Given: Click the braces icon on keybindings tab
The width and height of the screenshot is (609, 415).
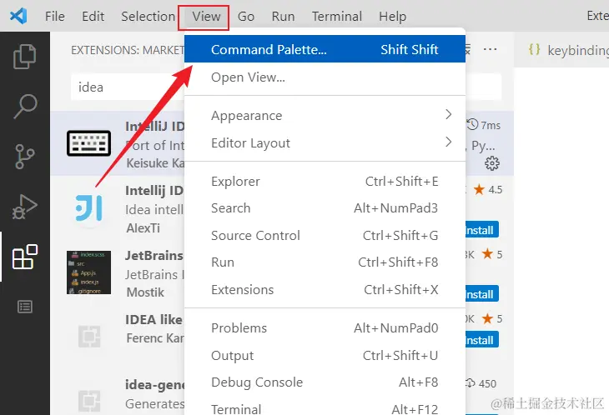Looking at the screenshot, I should pos(534,49).
